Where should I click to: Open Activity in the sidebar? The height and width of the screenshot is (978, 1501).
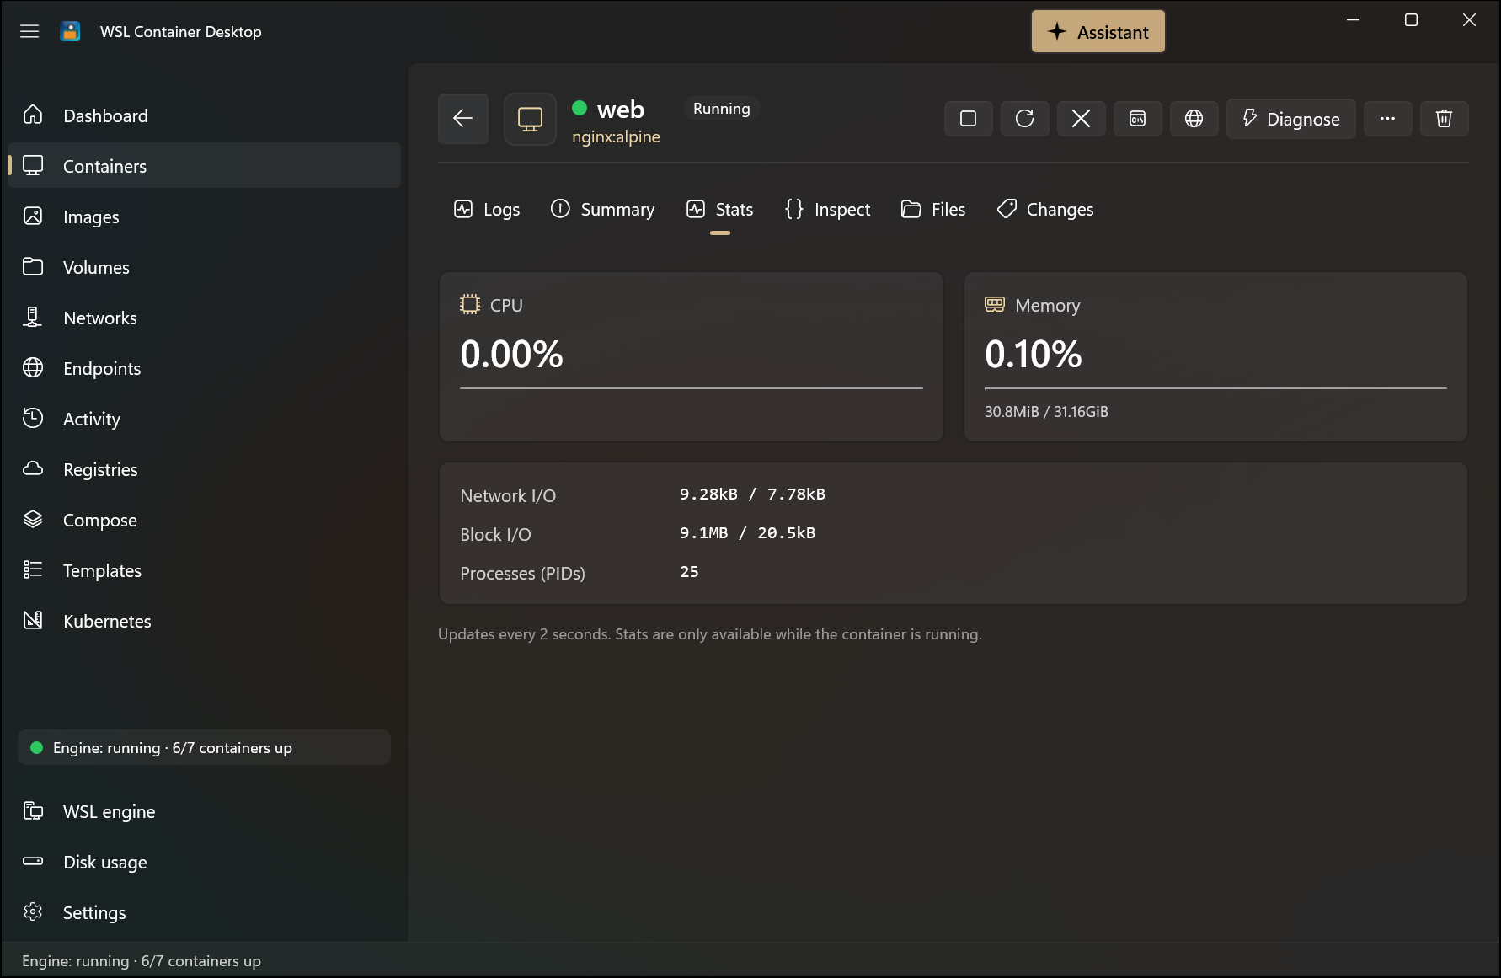tap(204, 419)
